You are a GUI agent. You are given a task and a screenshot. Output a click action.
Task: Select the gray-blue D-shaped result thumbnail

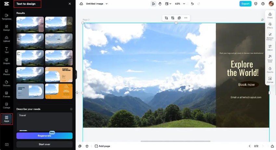pyautogui.click(x=30, y=91)
